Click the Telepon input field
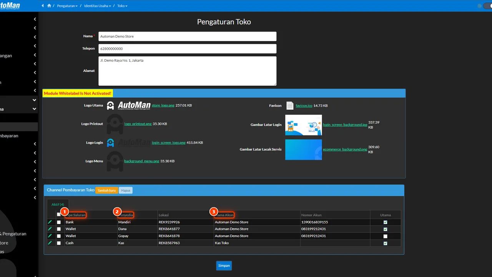 coord(187,49)
